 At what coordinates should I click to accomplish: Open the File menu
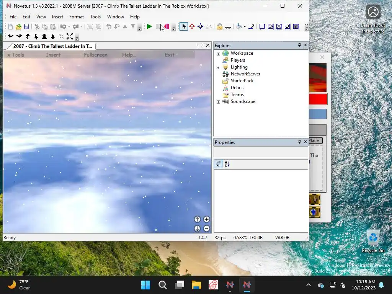[x=13, y=17]
